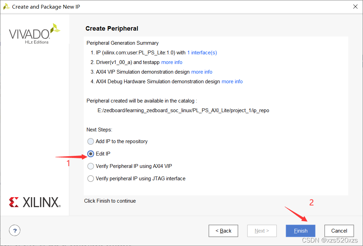Click the Vivado icon in the title bar
The image size is (363, 246).
tap(6, 7)
